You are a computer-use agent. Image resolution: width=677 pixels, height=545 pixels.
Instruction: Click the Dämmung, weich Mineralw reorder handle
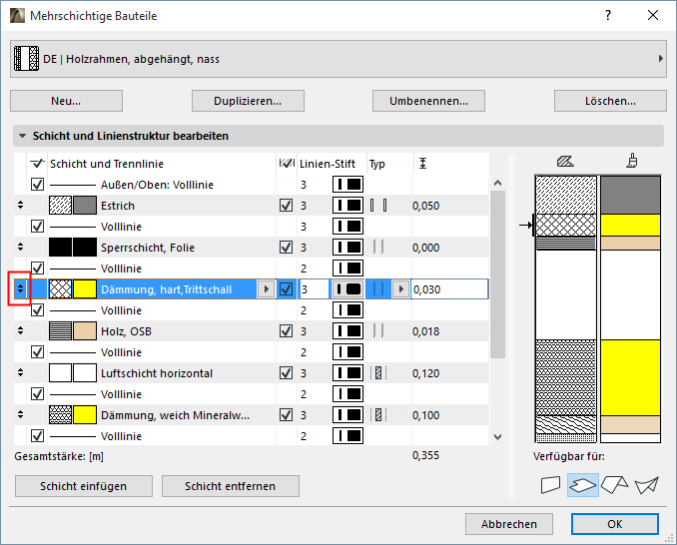click(x=20, y=414)
